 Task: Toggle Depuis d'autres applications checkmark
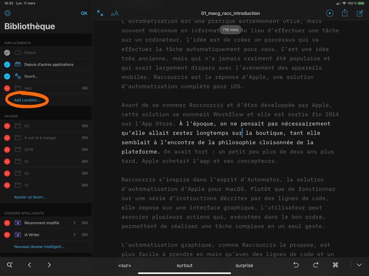[7, 64]
